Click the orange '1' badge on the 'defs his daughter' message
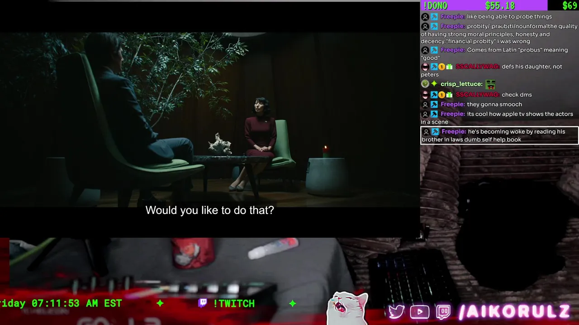The width and height of the screenshot is (579, 325). tap(441, 67)
